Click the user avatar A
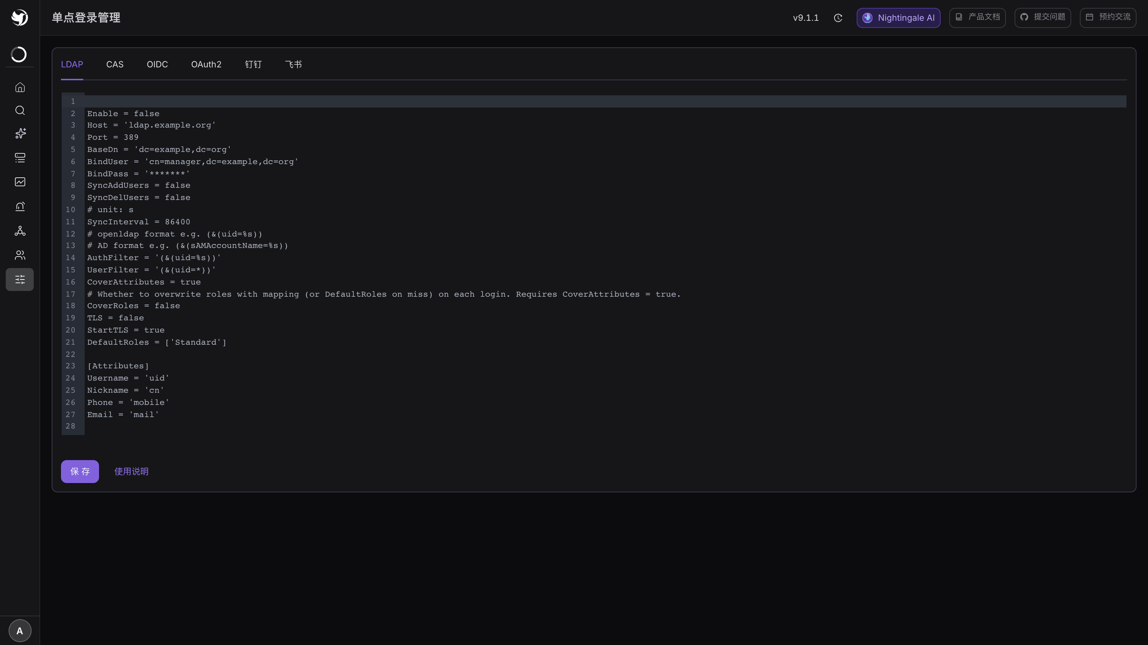Viewport: 1148px width, 645px height. point(20,631)
